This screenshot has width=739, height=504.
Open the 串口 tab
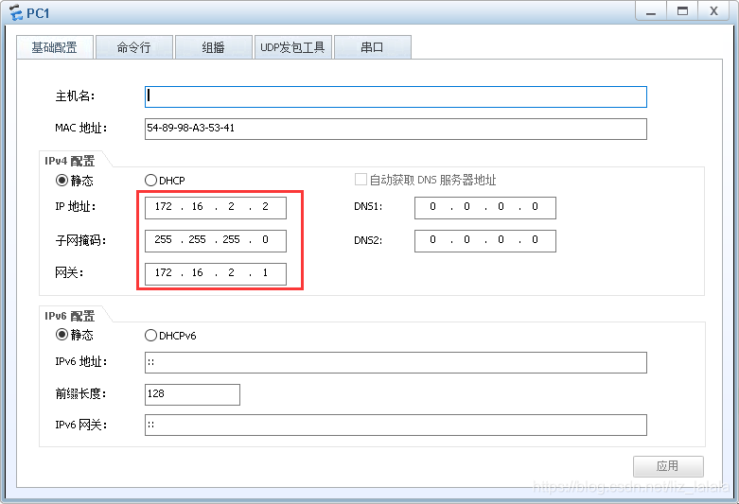tap(372, 47)
